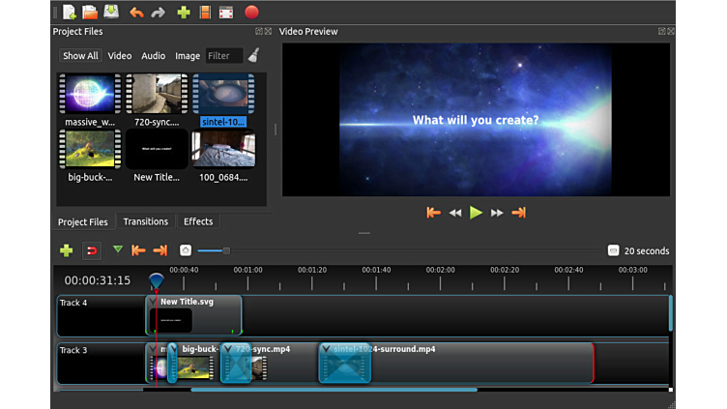Filter project files to Audio only
This screenshot has width=727, height=409.
[x=154, y=56]
